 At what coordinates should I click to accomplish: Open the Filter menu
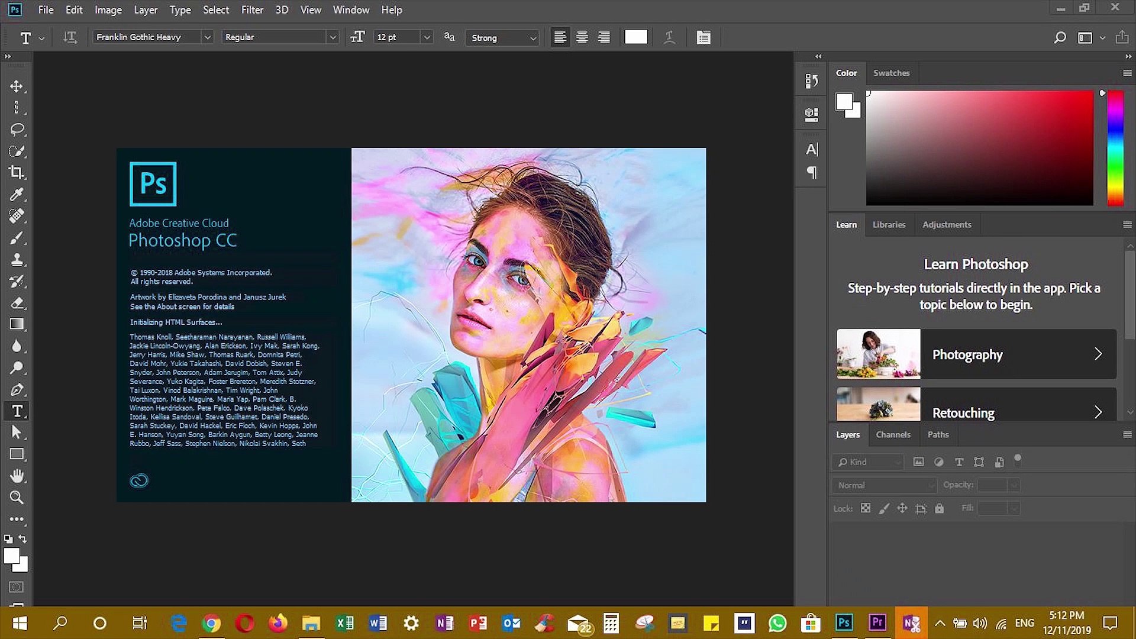[x=252, y=10]
